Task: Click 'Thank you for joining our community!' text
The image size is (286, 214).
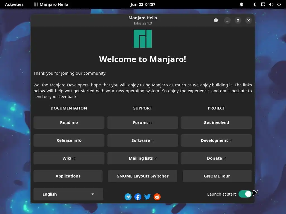Action: tap(70, 73)
